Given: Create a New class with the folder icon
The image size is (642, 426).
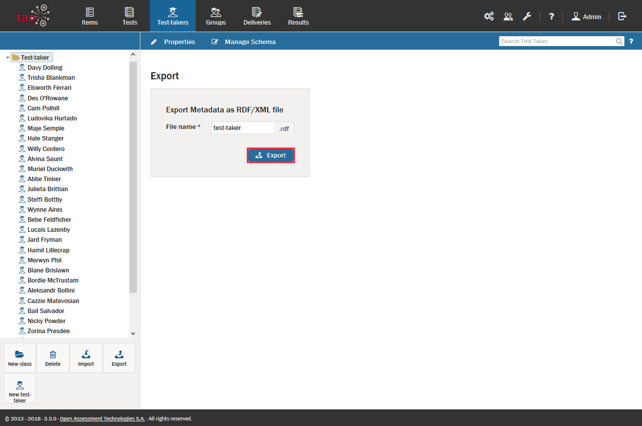Looking at the screenshot, I should coord(20,357).
